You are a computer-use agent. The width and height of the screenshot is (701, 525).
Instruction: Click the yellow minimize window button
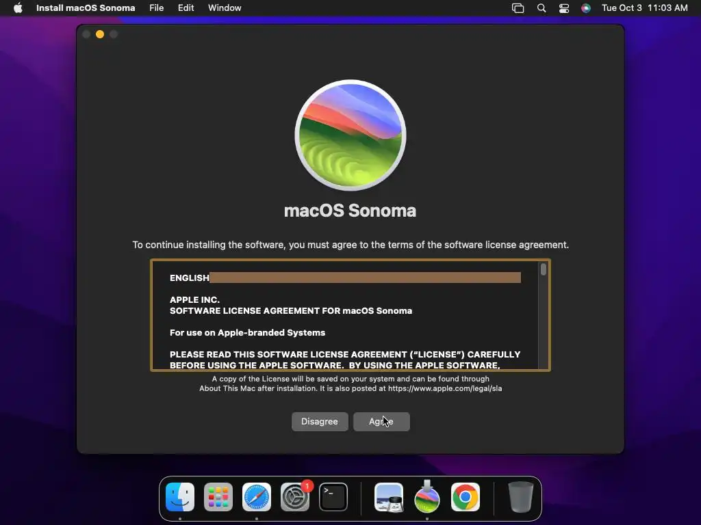(x=100, y=34)
